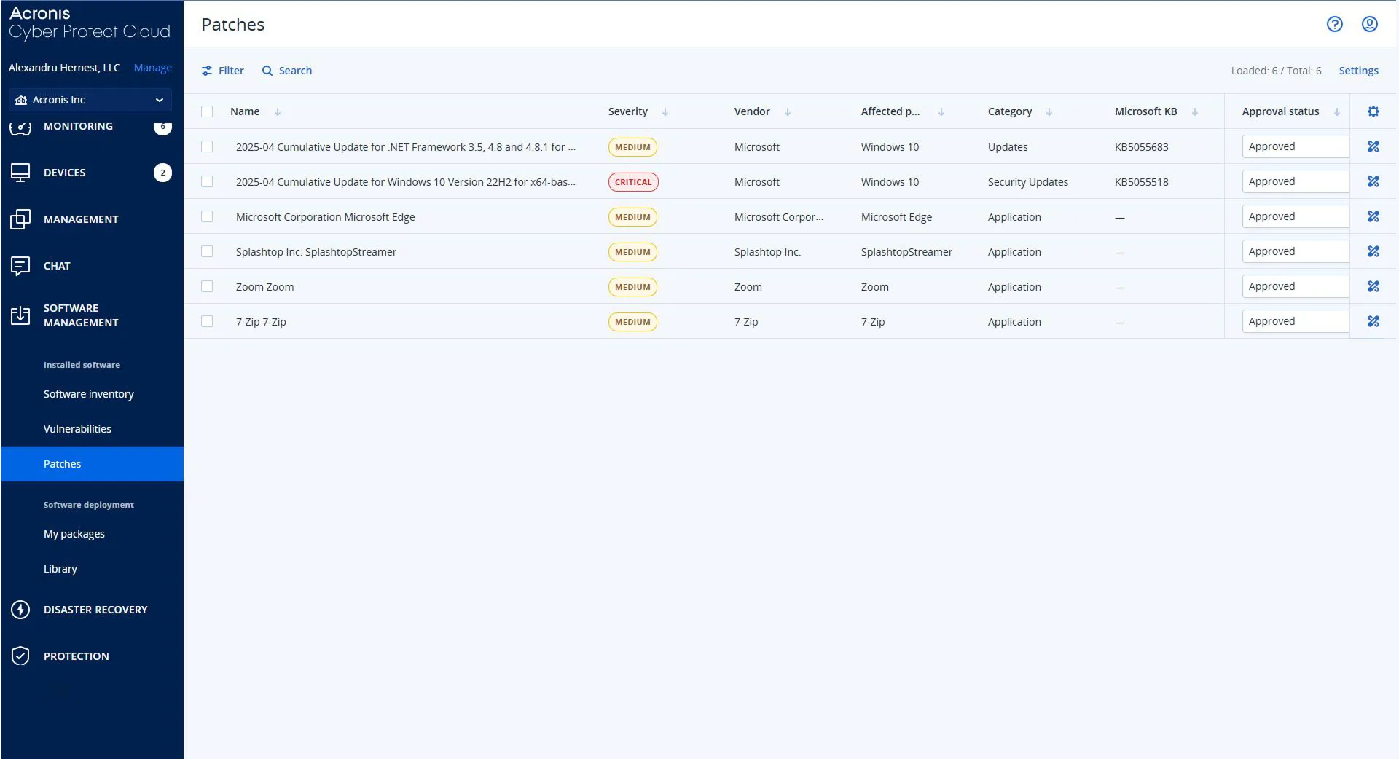Open the Acronis Inc tenant selector
This screenshot has width=1399, height=759.
90,100
